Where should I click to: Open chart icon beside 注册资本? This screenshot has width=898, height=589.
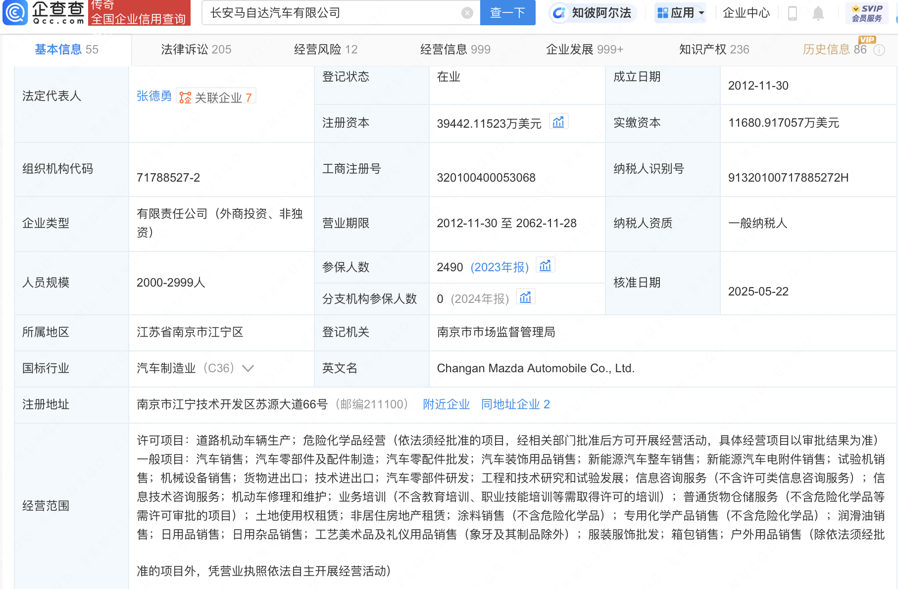pos(558,122)
